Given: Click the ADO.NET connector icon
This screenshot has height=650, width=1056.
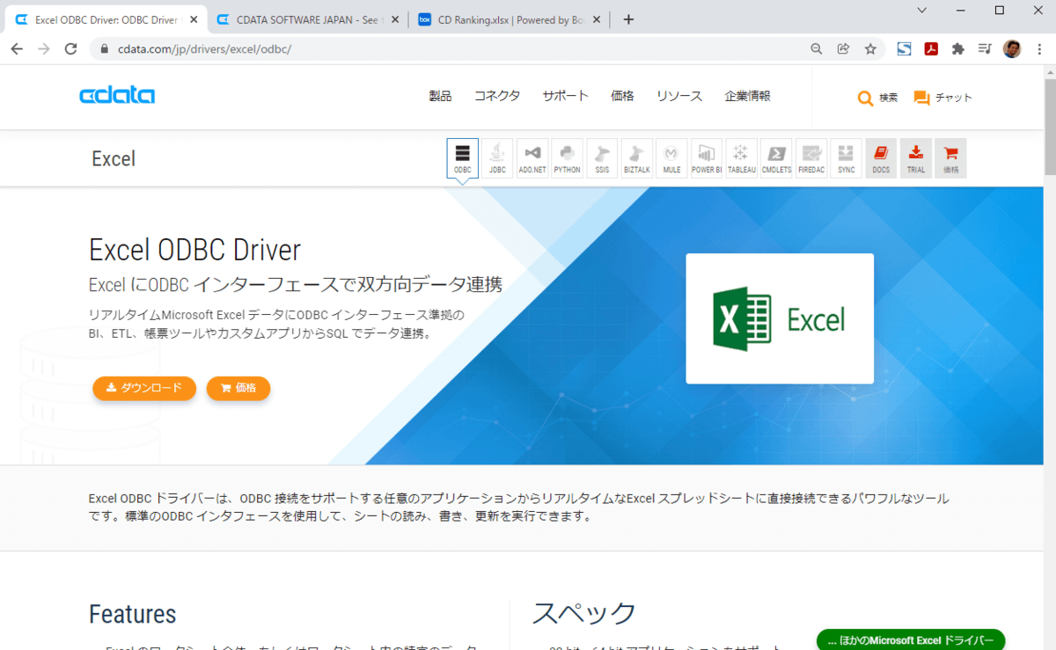Looking at the screenshot, I should [532, 158].
